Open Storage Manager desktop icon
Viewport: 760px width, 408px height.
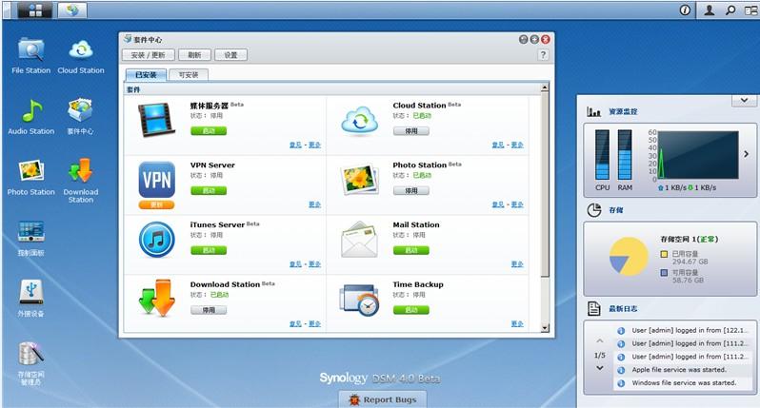point(31,363)
